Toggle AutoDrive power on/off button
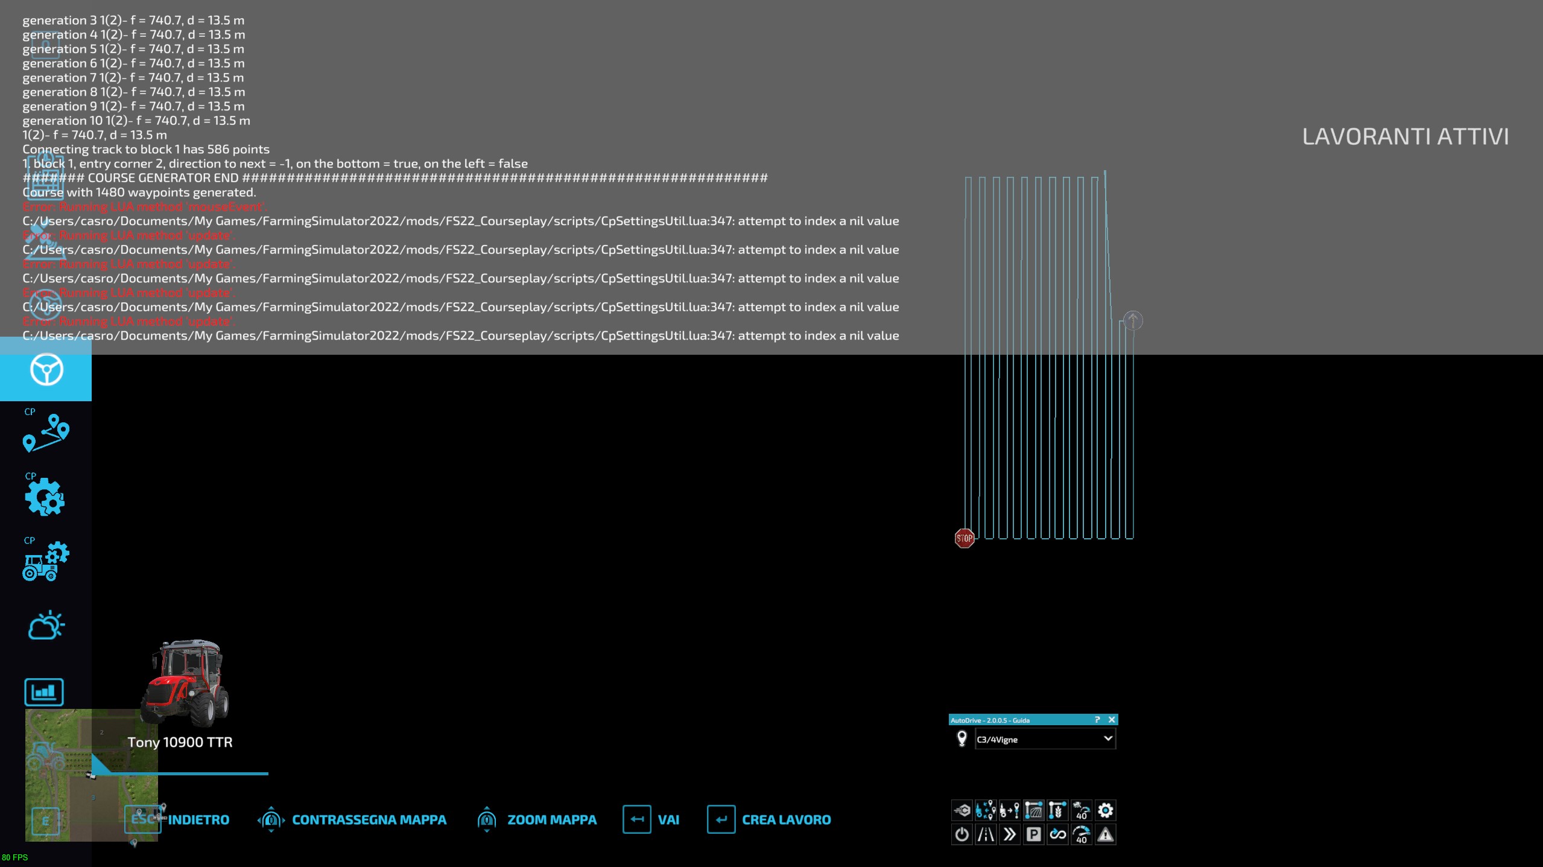This screenshot has width=1543, height=867. point(962,834)
